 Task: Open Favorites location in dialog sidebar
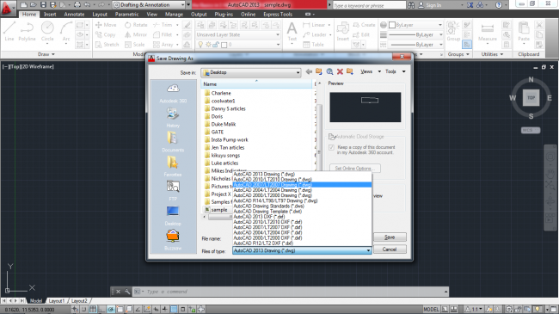[173, 167]
